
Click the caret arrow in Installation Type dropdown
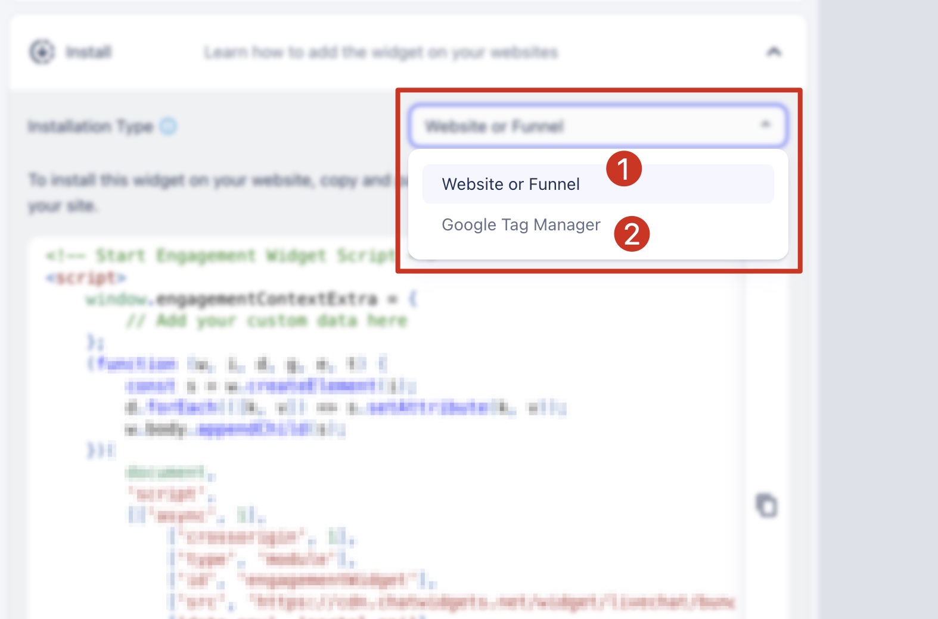[766, 125]
